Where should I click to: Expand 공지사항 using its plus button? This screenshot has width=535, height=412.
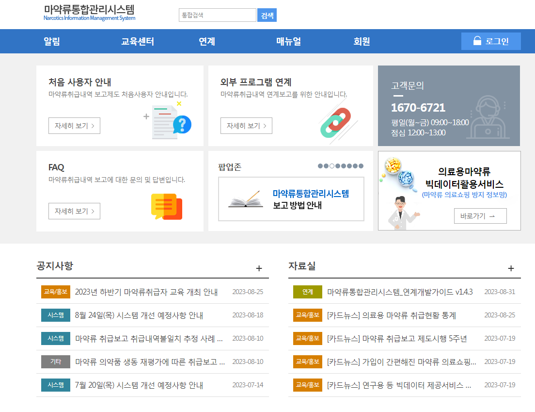pos(260,268)
